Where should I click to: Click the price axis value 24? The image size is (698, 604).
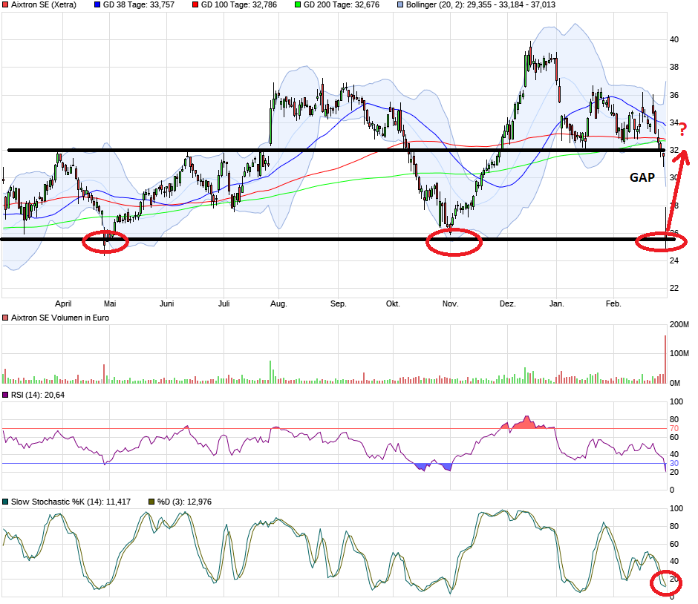pyautogui.click(x=674, y=260)
